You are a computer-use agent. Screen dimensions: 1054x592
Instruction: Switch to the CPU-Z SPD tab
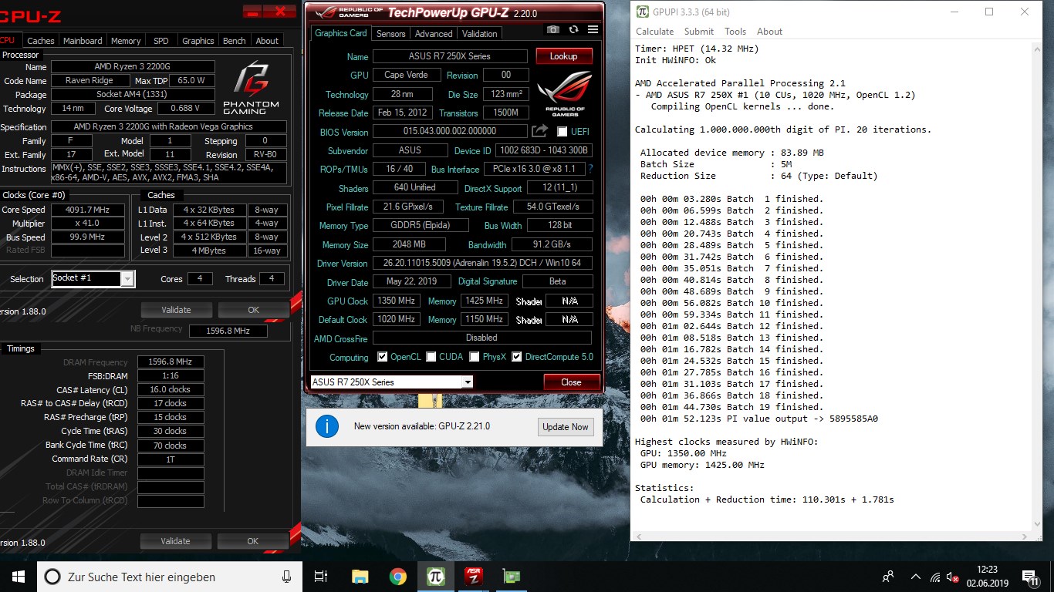(161, 41)
